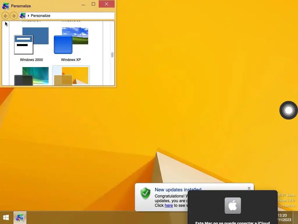Dismiss the New updates installed notification
Viewport: 298px width, 224px height.
click(x=249, y=188)
